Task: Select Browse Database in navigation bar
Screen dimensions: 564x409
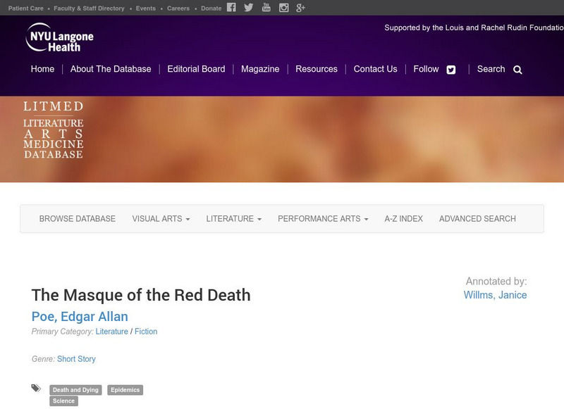Action: point(78,219)
